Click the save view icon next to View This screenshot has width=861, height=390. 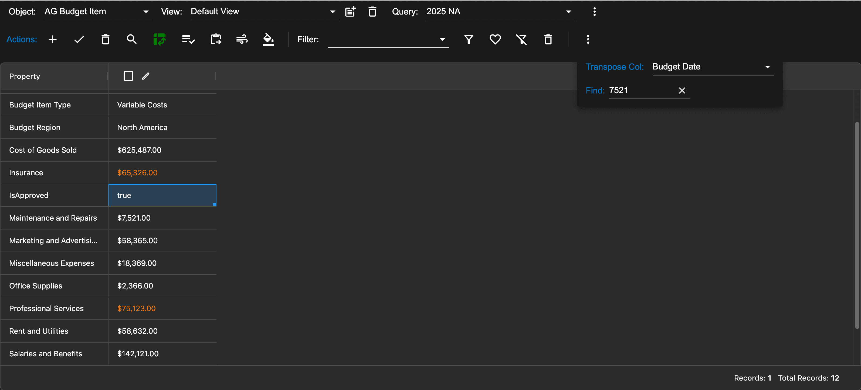[x=350, y=12]
